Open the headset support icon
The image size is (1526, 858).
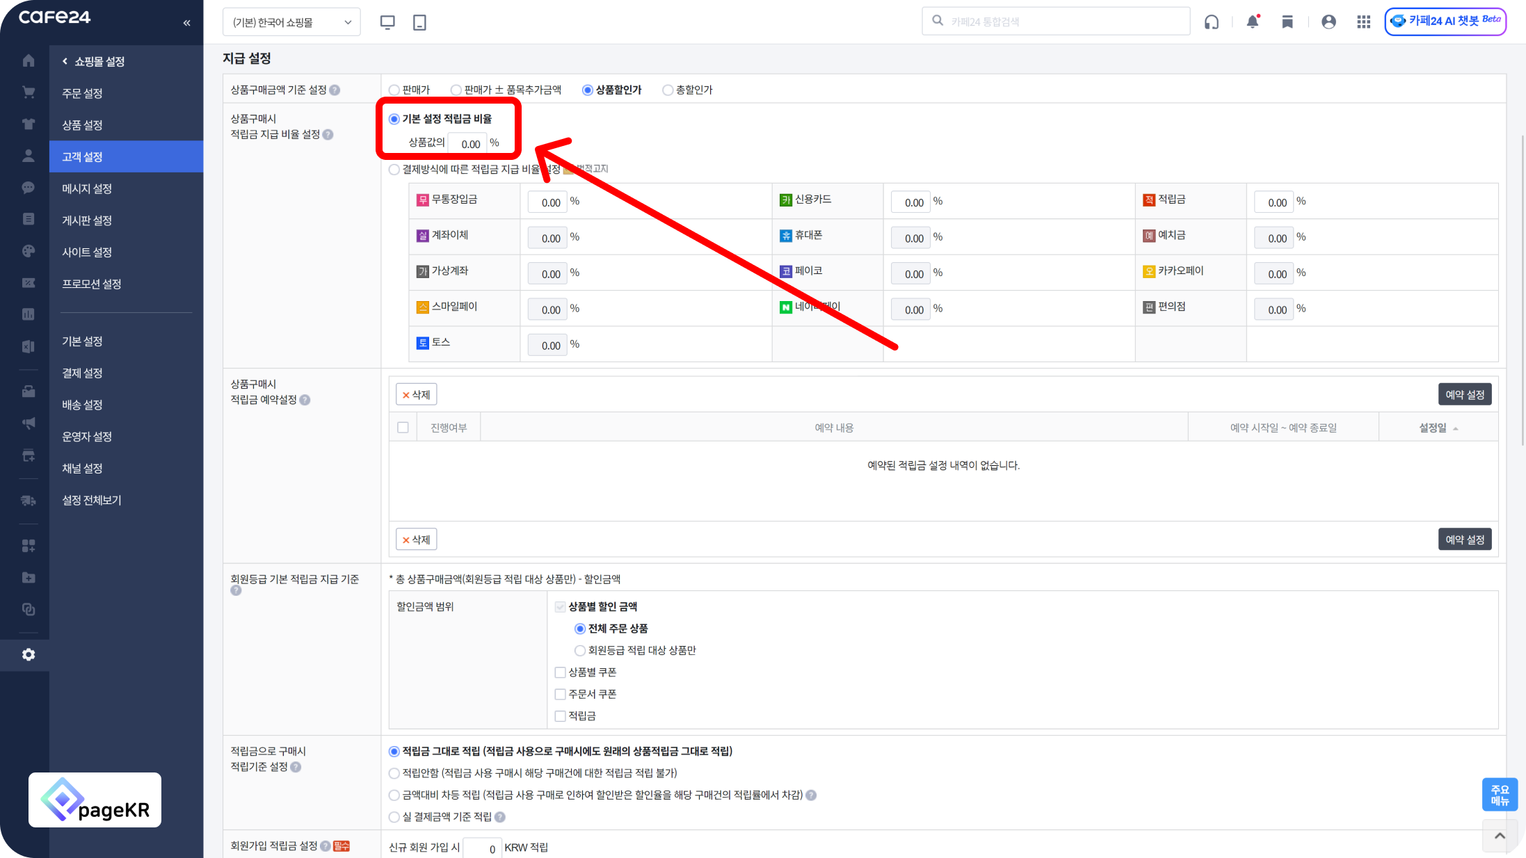pyautogui.click(x=1211, y=22)
